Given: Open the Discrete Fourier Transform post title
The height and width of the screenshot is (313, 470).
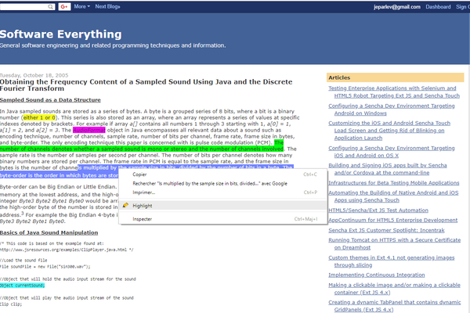Looking at the screenshot, I should point(157,85).
